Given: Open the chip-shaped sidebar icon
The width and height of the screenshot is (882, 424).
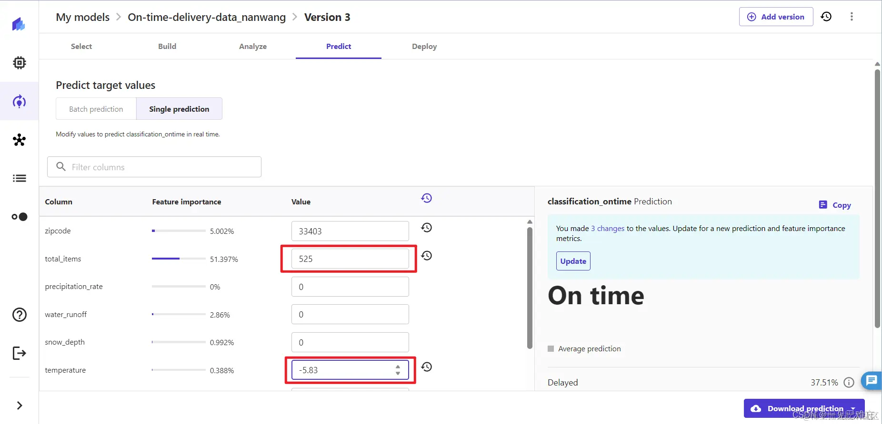Looking at the screenshot, I should [19, 63].
